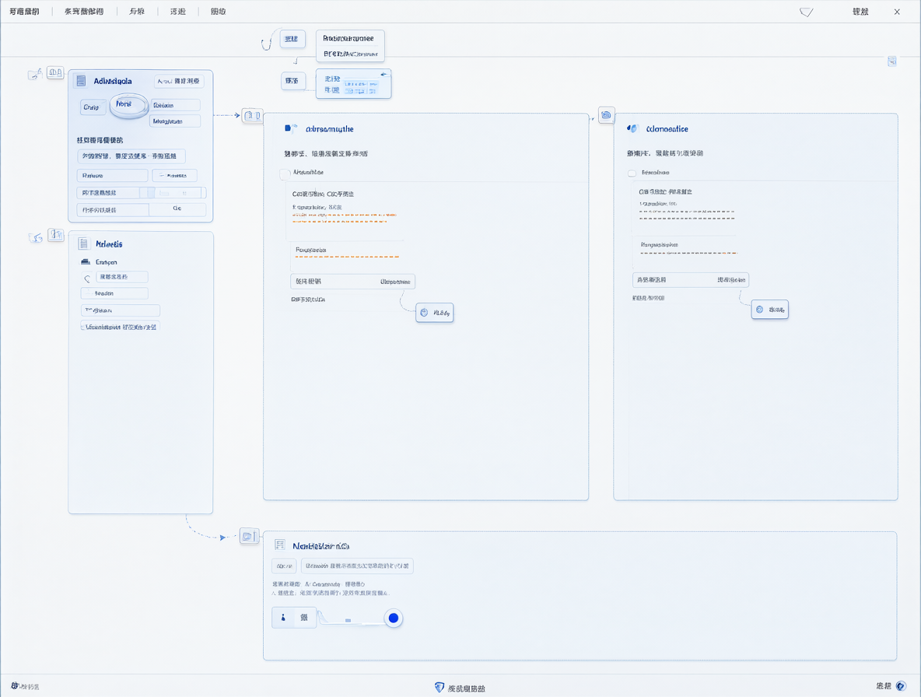Open the third menu in the top menu bar
The image size is (921, 697).
point(137,12)
